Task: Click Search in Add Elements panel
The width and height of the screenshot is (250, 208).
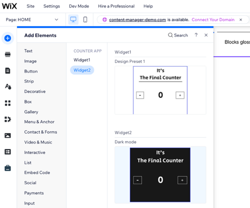Action: coord(178,35)
